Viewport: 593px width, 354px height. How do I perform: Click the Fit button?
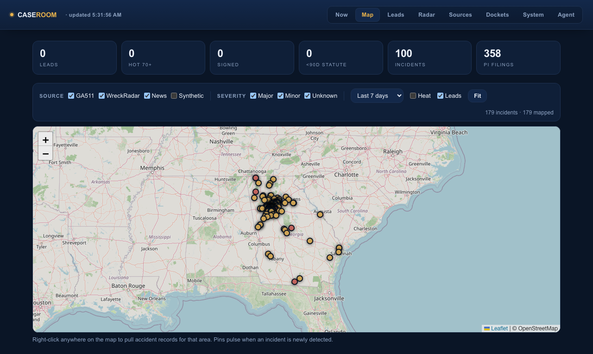(477, 96)
